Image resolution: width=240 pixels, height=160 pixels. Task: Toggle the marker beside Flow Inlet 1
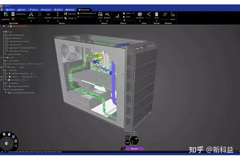[x=2, y=77]
